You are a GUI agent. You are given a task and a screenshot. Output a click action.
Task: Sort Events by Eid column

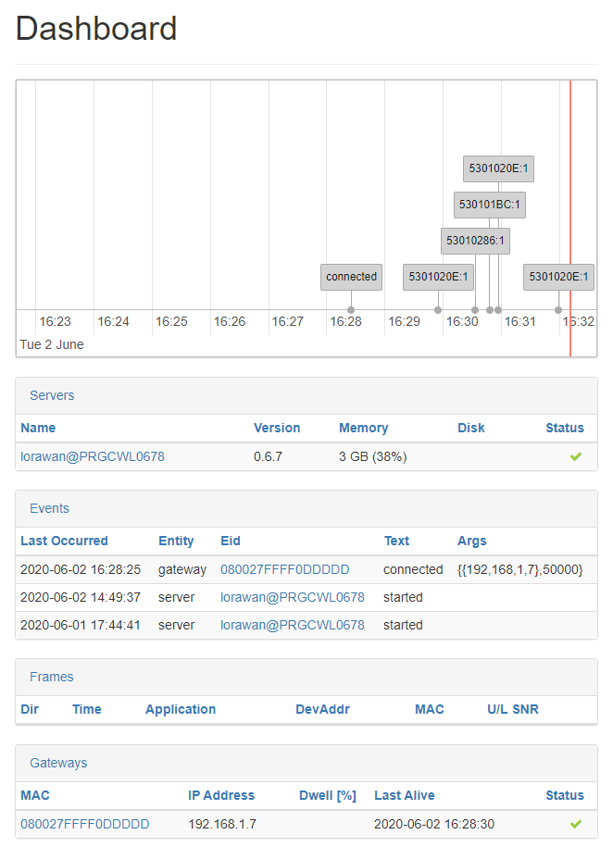[x=231, y=542]
